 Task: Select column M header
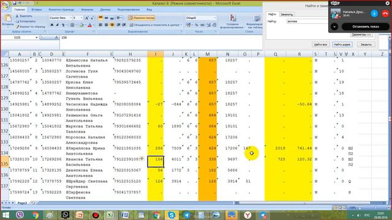click(x=208, y=54)
